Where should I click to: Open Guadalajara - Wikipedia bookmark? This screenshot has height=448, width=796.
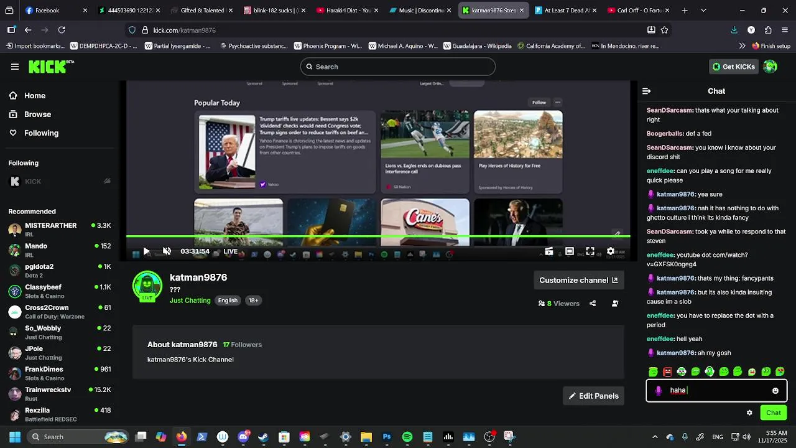(x=477, y=46)
